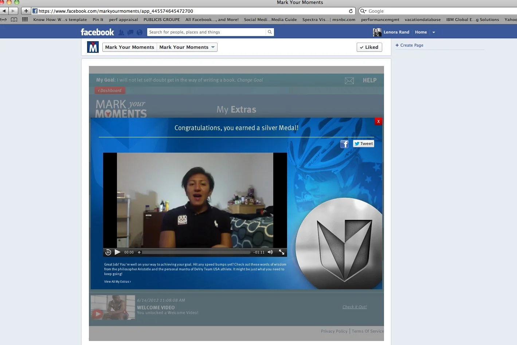Click the silver medal image
The image size is (517, 345).
click(338, 243)
